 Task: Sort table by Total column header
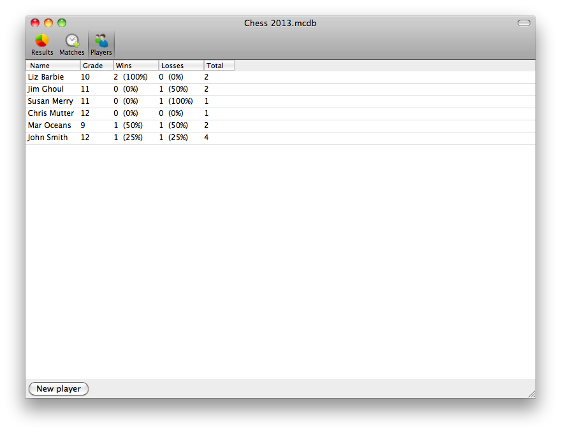219,66
